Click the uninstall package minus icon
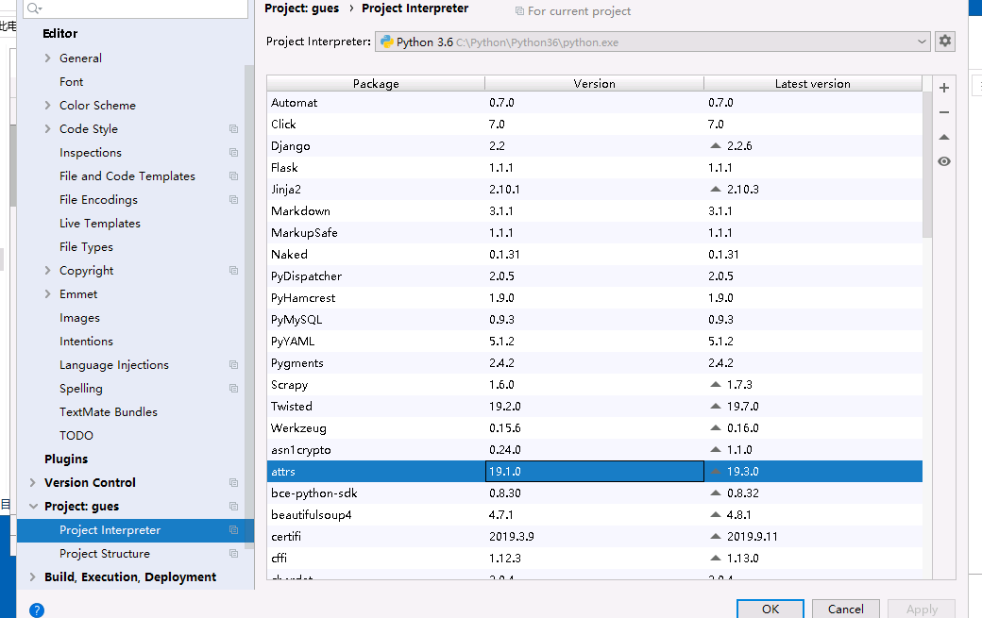Viewport: 982px width, 618px height. (944, 112)
